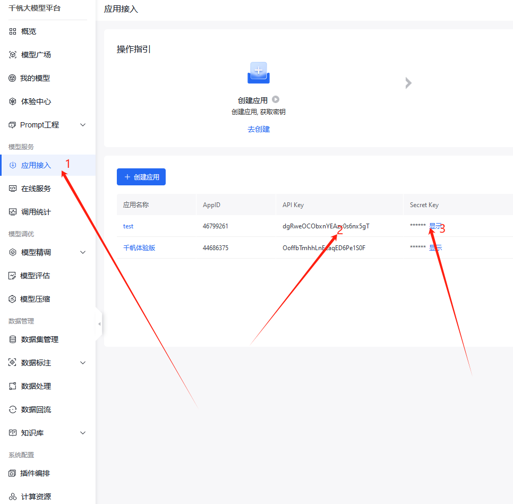Play the 创建应用 tutorial video icon
The width and height of the screenshot is (513, 504).
276,100
